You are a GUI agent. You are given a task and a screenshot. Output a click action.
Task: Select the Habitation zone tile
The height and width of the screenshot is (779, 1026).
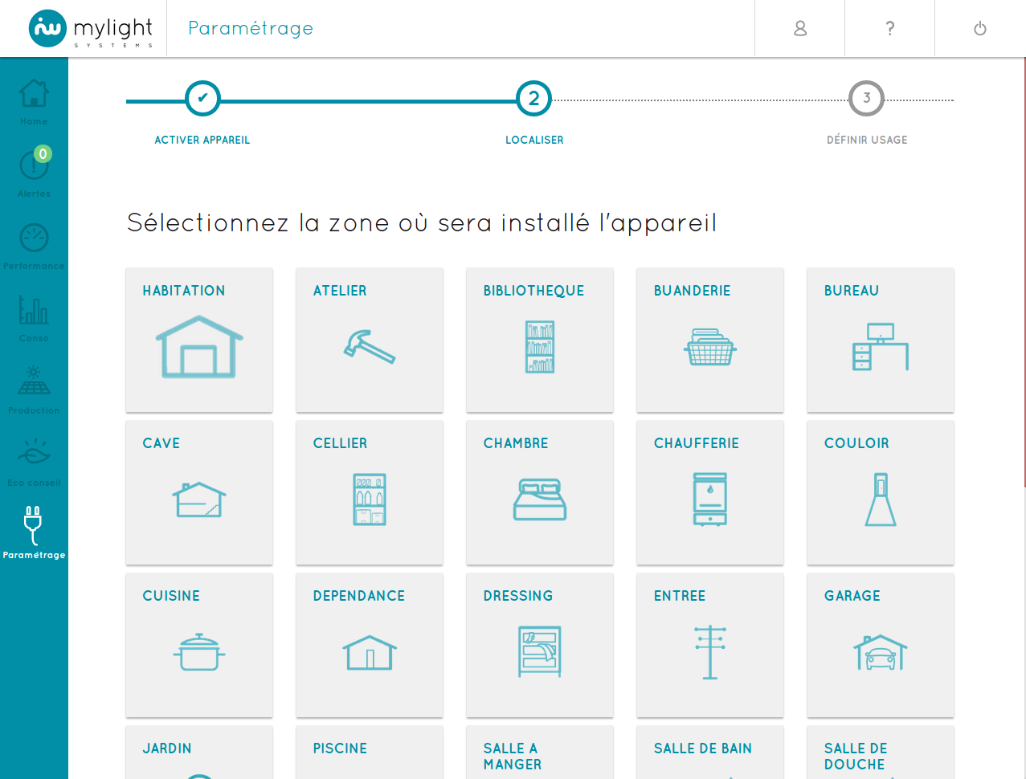tap(199, 340)
